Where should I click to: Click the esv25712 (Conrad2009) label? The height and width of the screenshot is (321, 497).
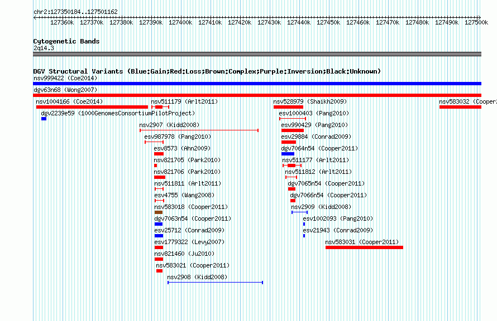(x=189, y=230)
